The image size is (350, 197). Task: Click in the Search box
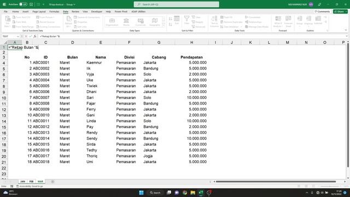(x=176, y=4)
